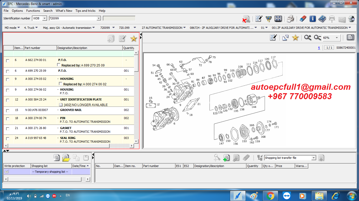Screen dimensions: 359x201
Task: Open the 60% zoom level dropdown
Action: 337,38
